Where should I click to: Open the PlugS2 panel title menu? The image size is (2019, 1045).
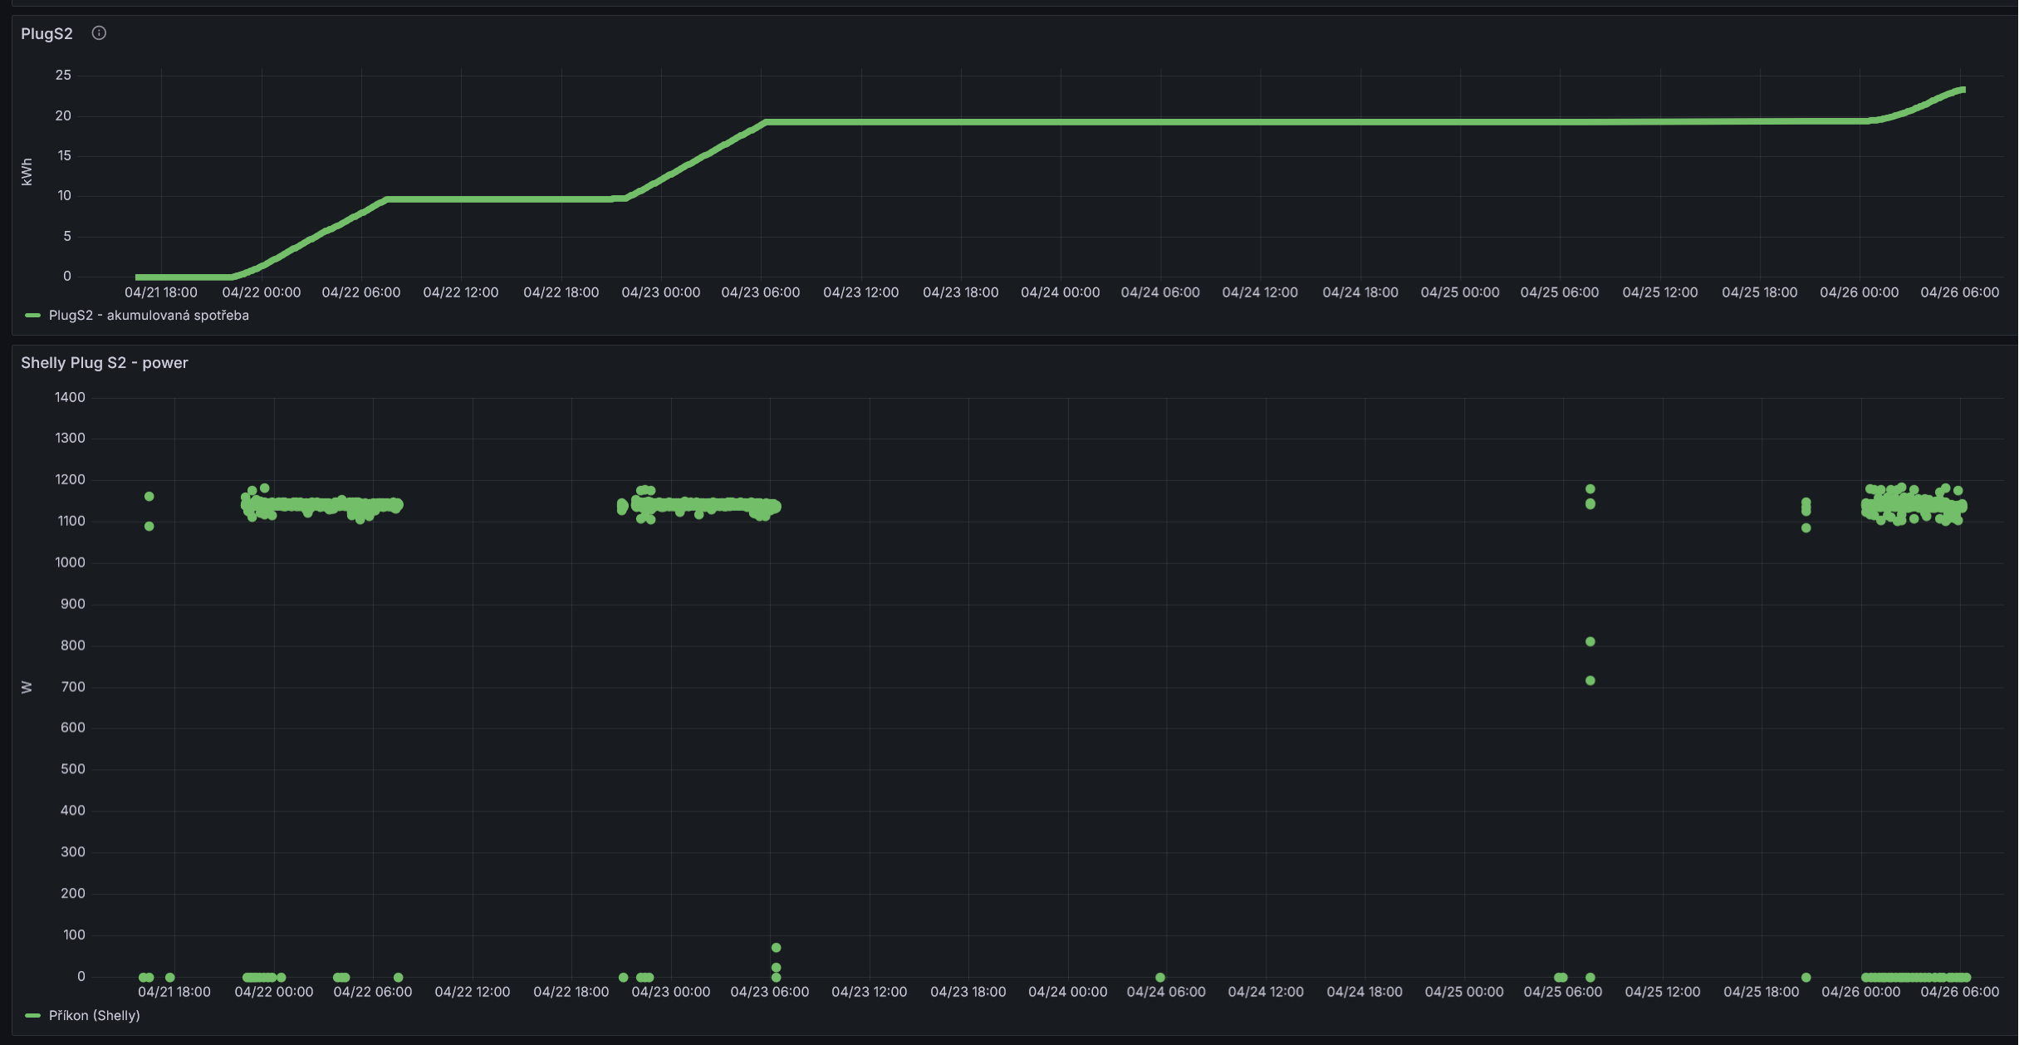point(47,34)
